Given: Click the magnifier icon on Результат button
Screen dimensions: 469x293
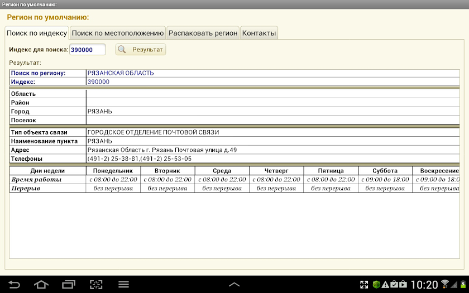Looking at the screenshot, I should pyautogui.click(x=122, y=49).
